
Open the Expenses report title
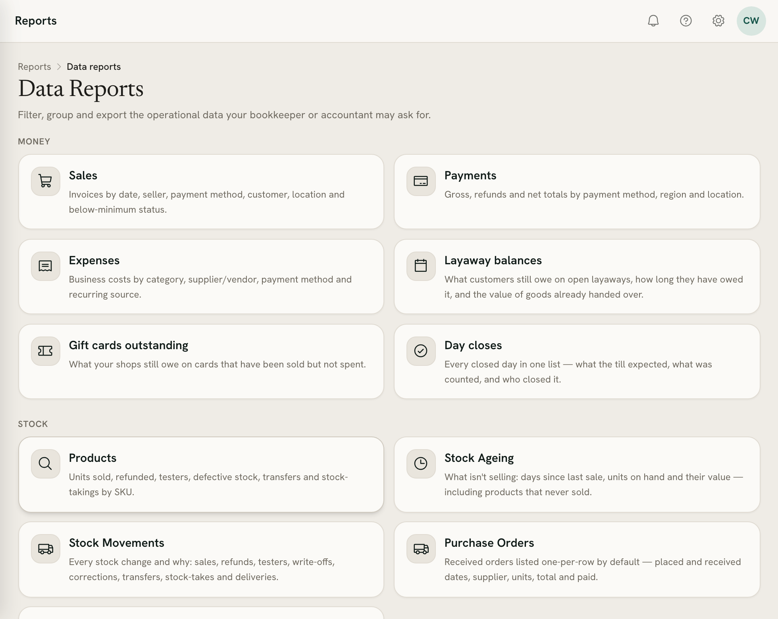[x=94, y=260]
